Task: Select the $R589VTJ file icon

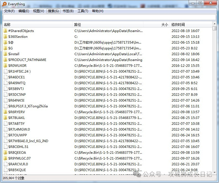Action: tap(6, 89)
